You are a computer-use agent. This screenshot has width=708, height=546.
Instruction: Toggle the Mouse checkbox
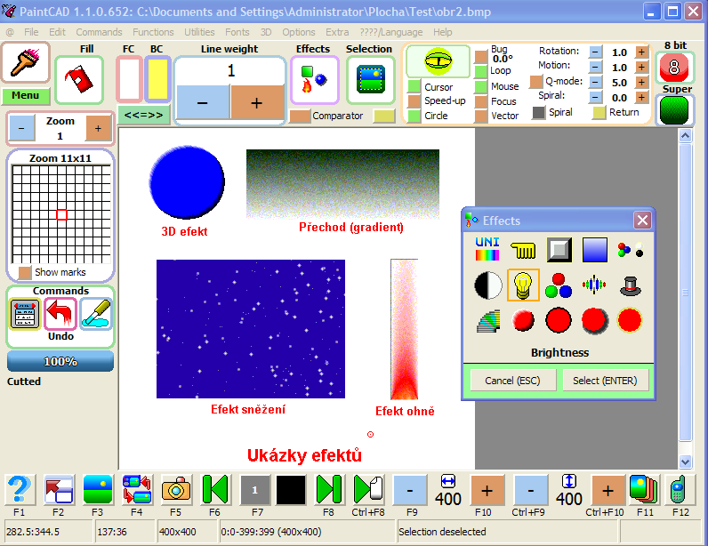(x=481, y=86)
